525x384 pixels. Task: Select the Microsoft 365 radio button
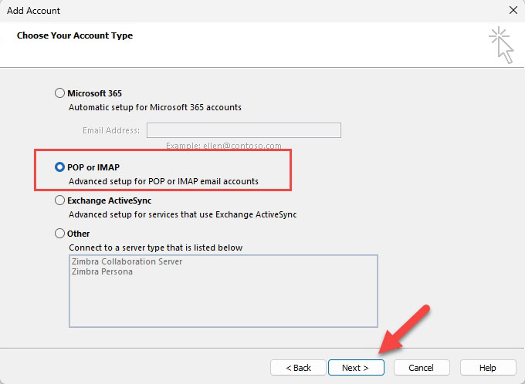[x=60, y=93]
